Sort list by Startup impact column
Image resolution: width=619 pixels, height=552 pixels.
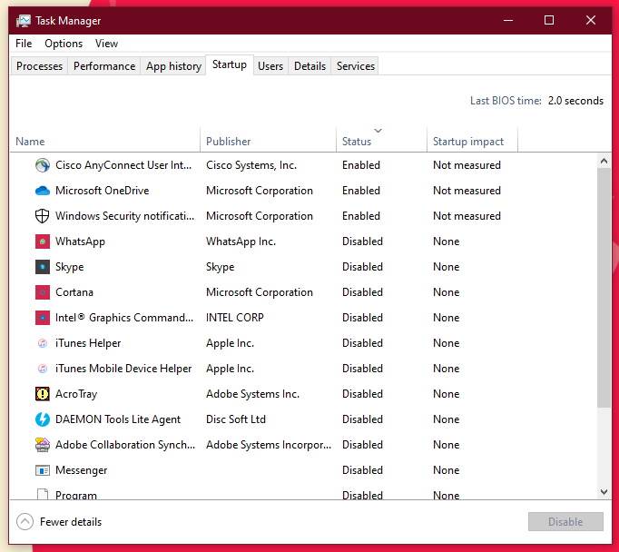pyautogui.click(x=468, y=142)
